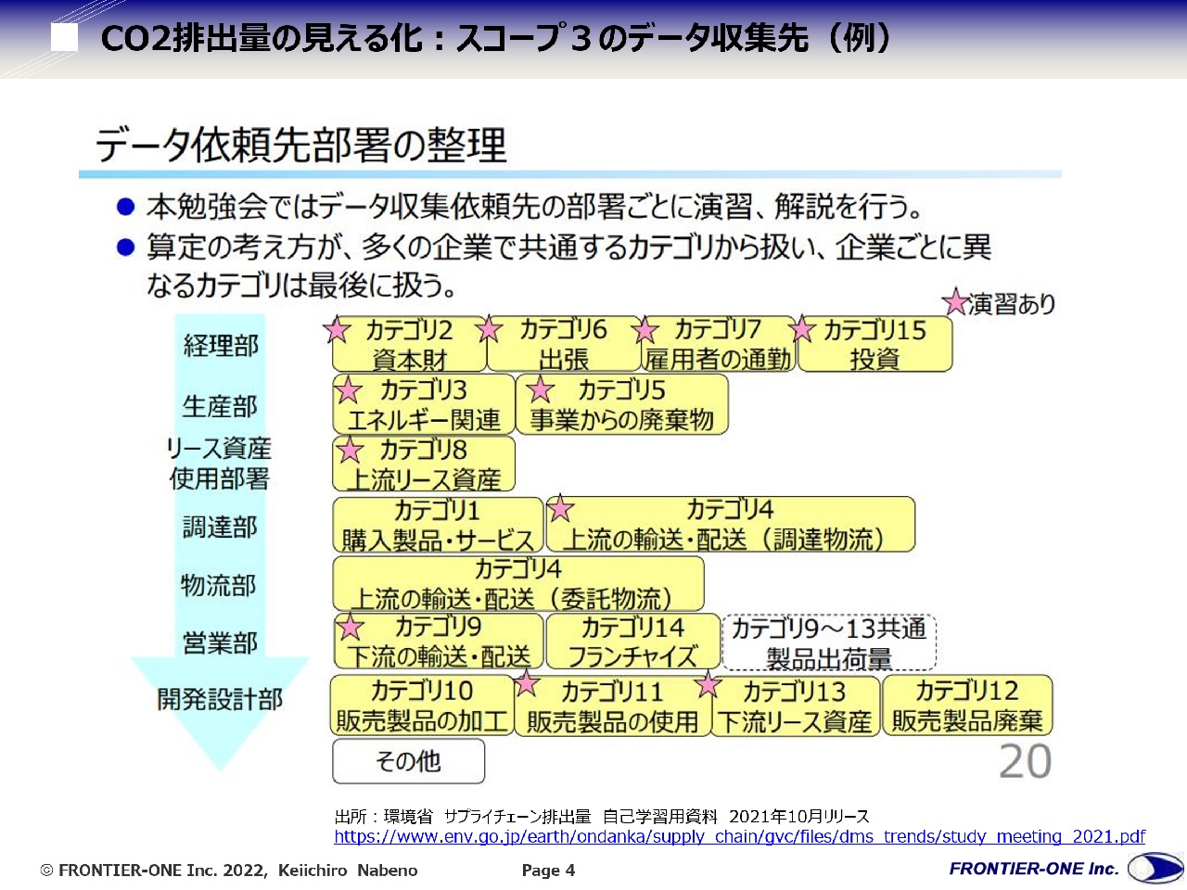This screenshot has width=1187, height=890.
Task: Click the dashed カテゴリ9～13共通 box
Action: pyautogui.click(x=829, y=642)
